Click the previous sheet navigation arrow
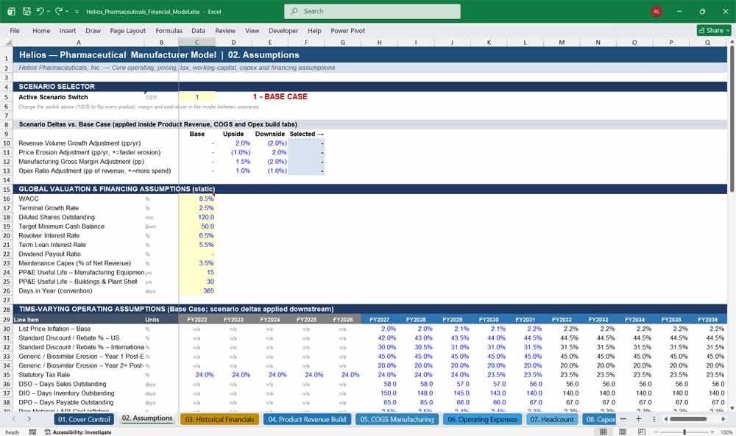Viewport: 736px width, 436px height. [x=13, y=419]
